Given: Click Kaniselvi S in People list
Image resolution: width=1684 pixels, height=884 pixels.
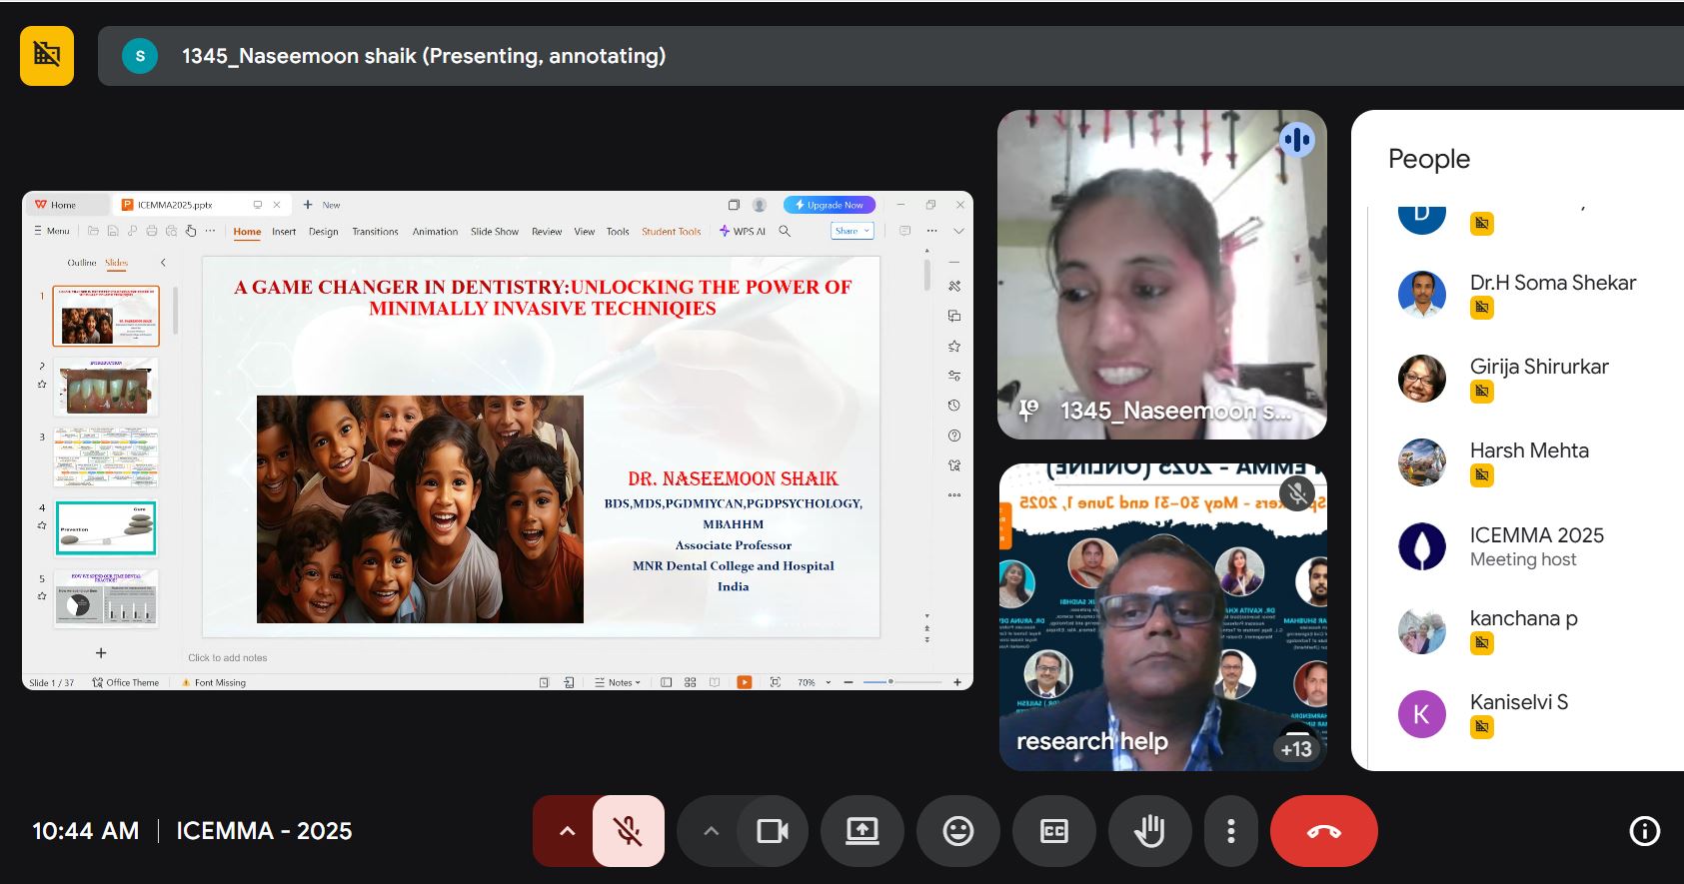Looking at the screenshot, I should pyautogui.click(x=1518, y=702).
